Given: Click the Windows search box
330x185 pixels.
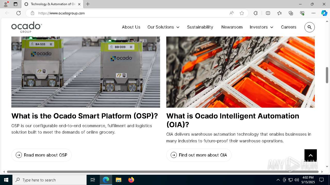Looking at the screenshot, I should point(49,180).
